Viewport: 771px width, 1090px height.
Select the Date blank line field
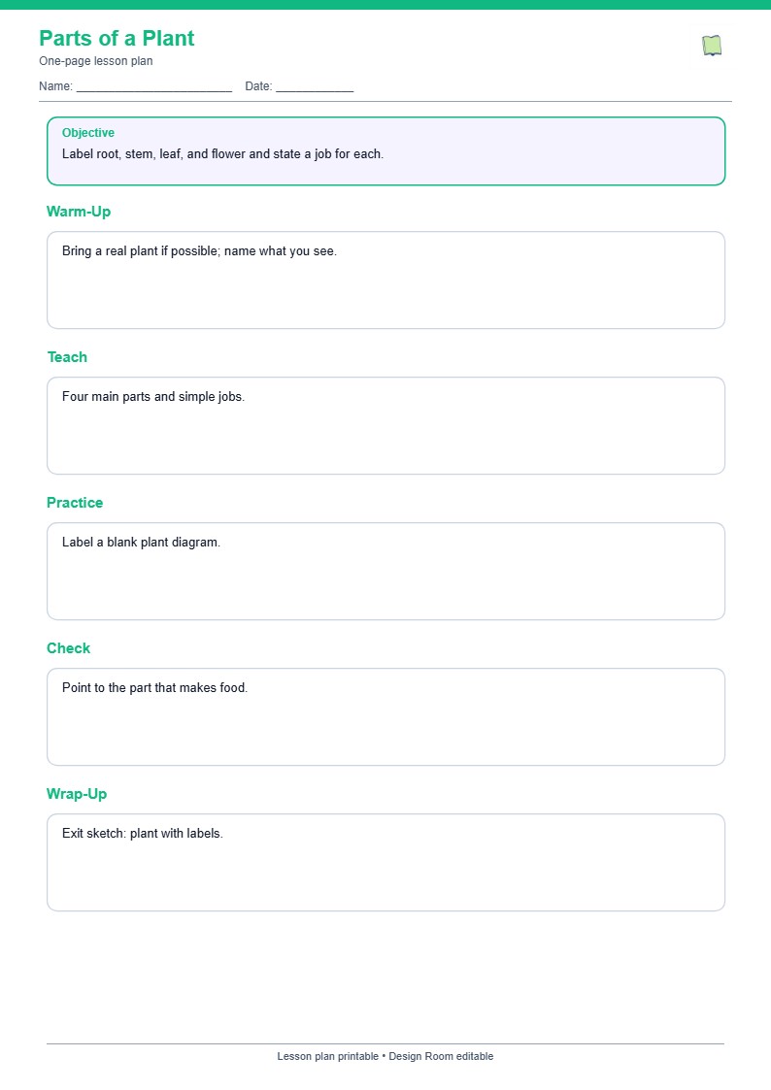pos(315,87)
